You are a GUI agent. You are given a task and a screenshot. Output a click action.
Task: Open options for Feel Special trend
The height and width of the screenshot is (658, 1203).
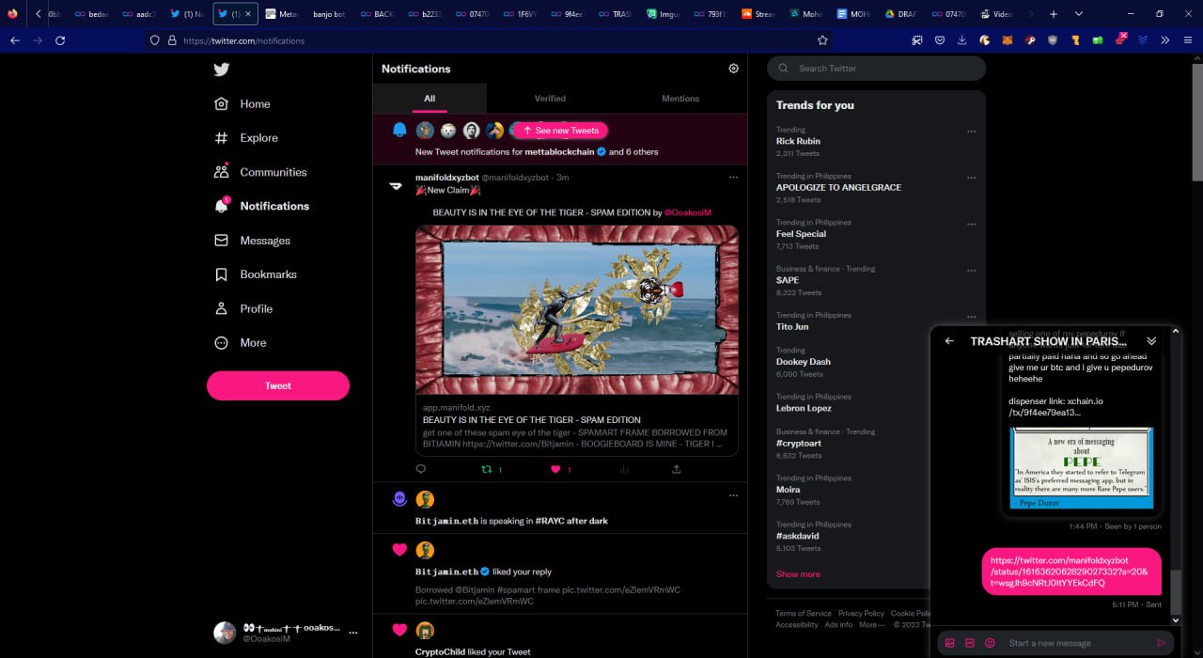point(971,224)
